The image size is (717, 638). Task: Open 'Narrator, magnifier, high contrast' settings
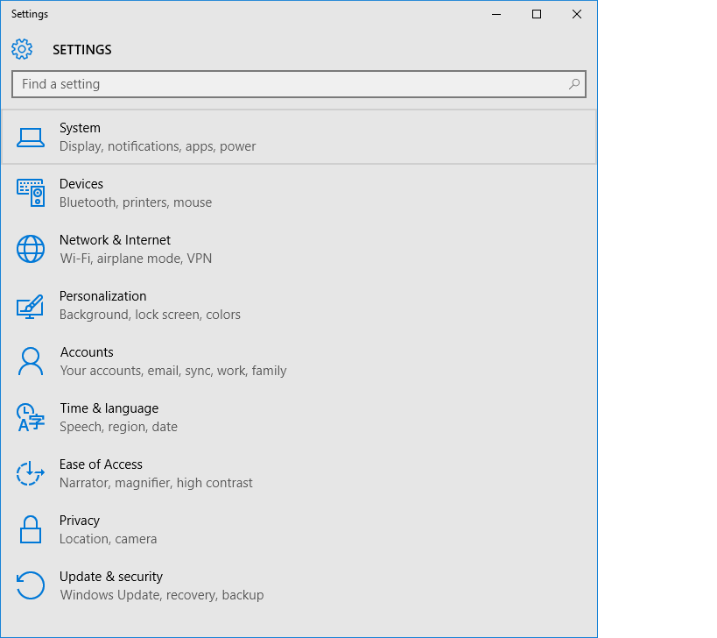[x=156, y=483]
